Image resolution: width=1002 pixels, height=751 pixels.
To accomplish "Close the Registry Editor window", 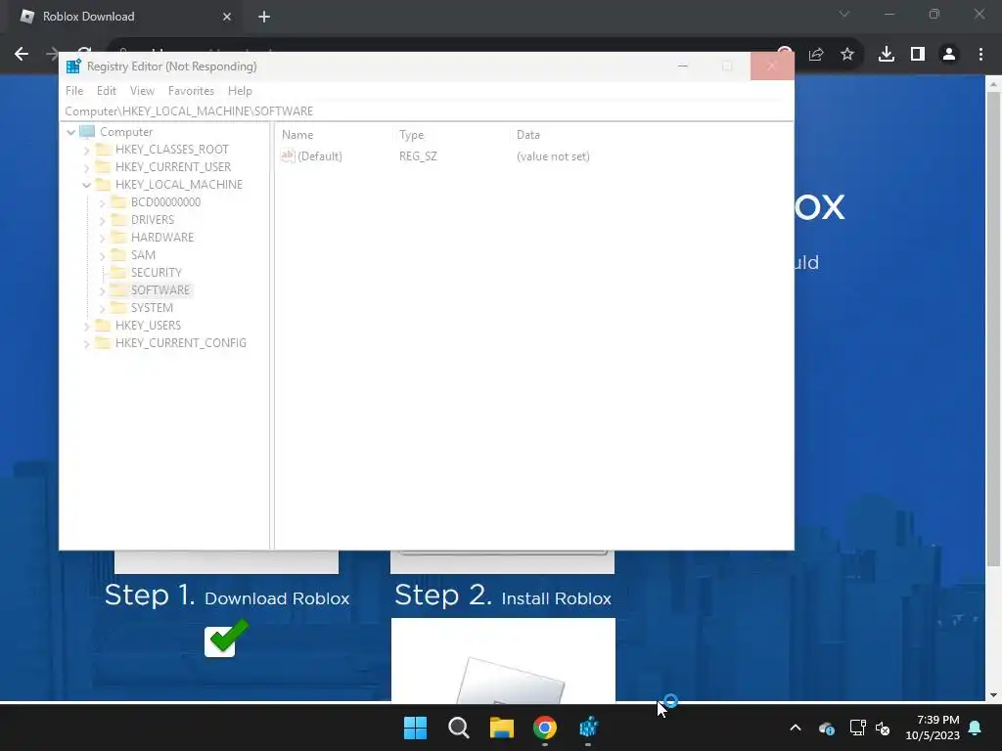I will [772, 66].
